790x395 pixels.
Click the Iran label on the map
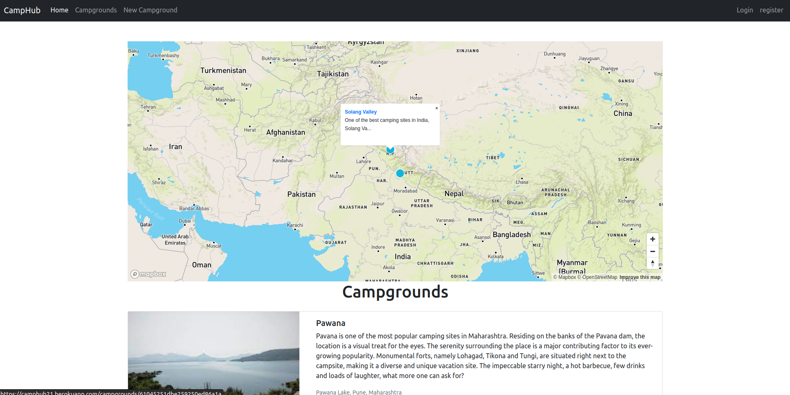(x=176, y=147)
